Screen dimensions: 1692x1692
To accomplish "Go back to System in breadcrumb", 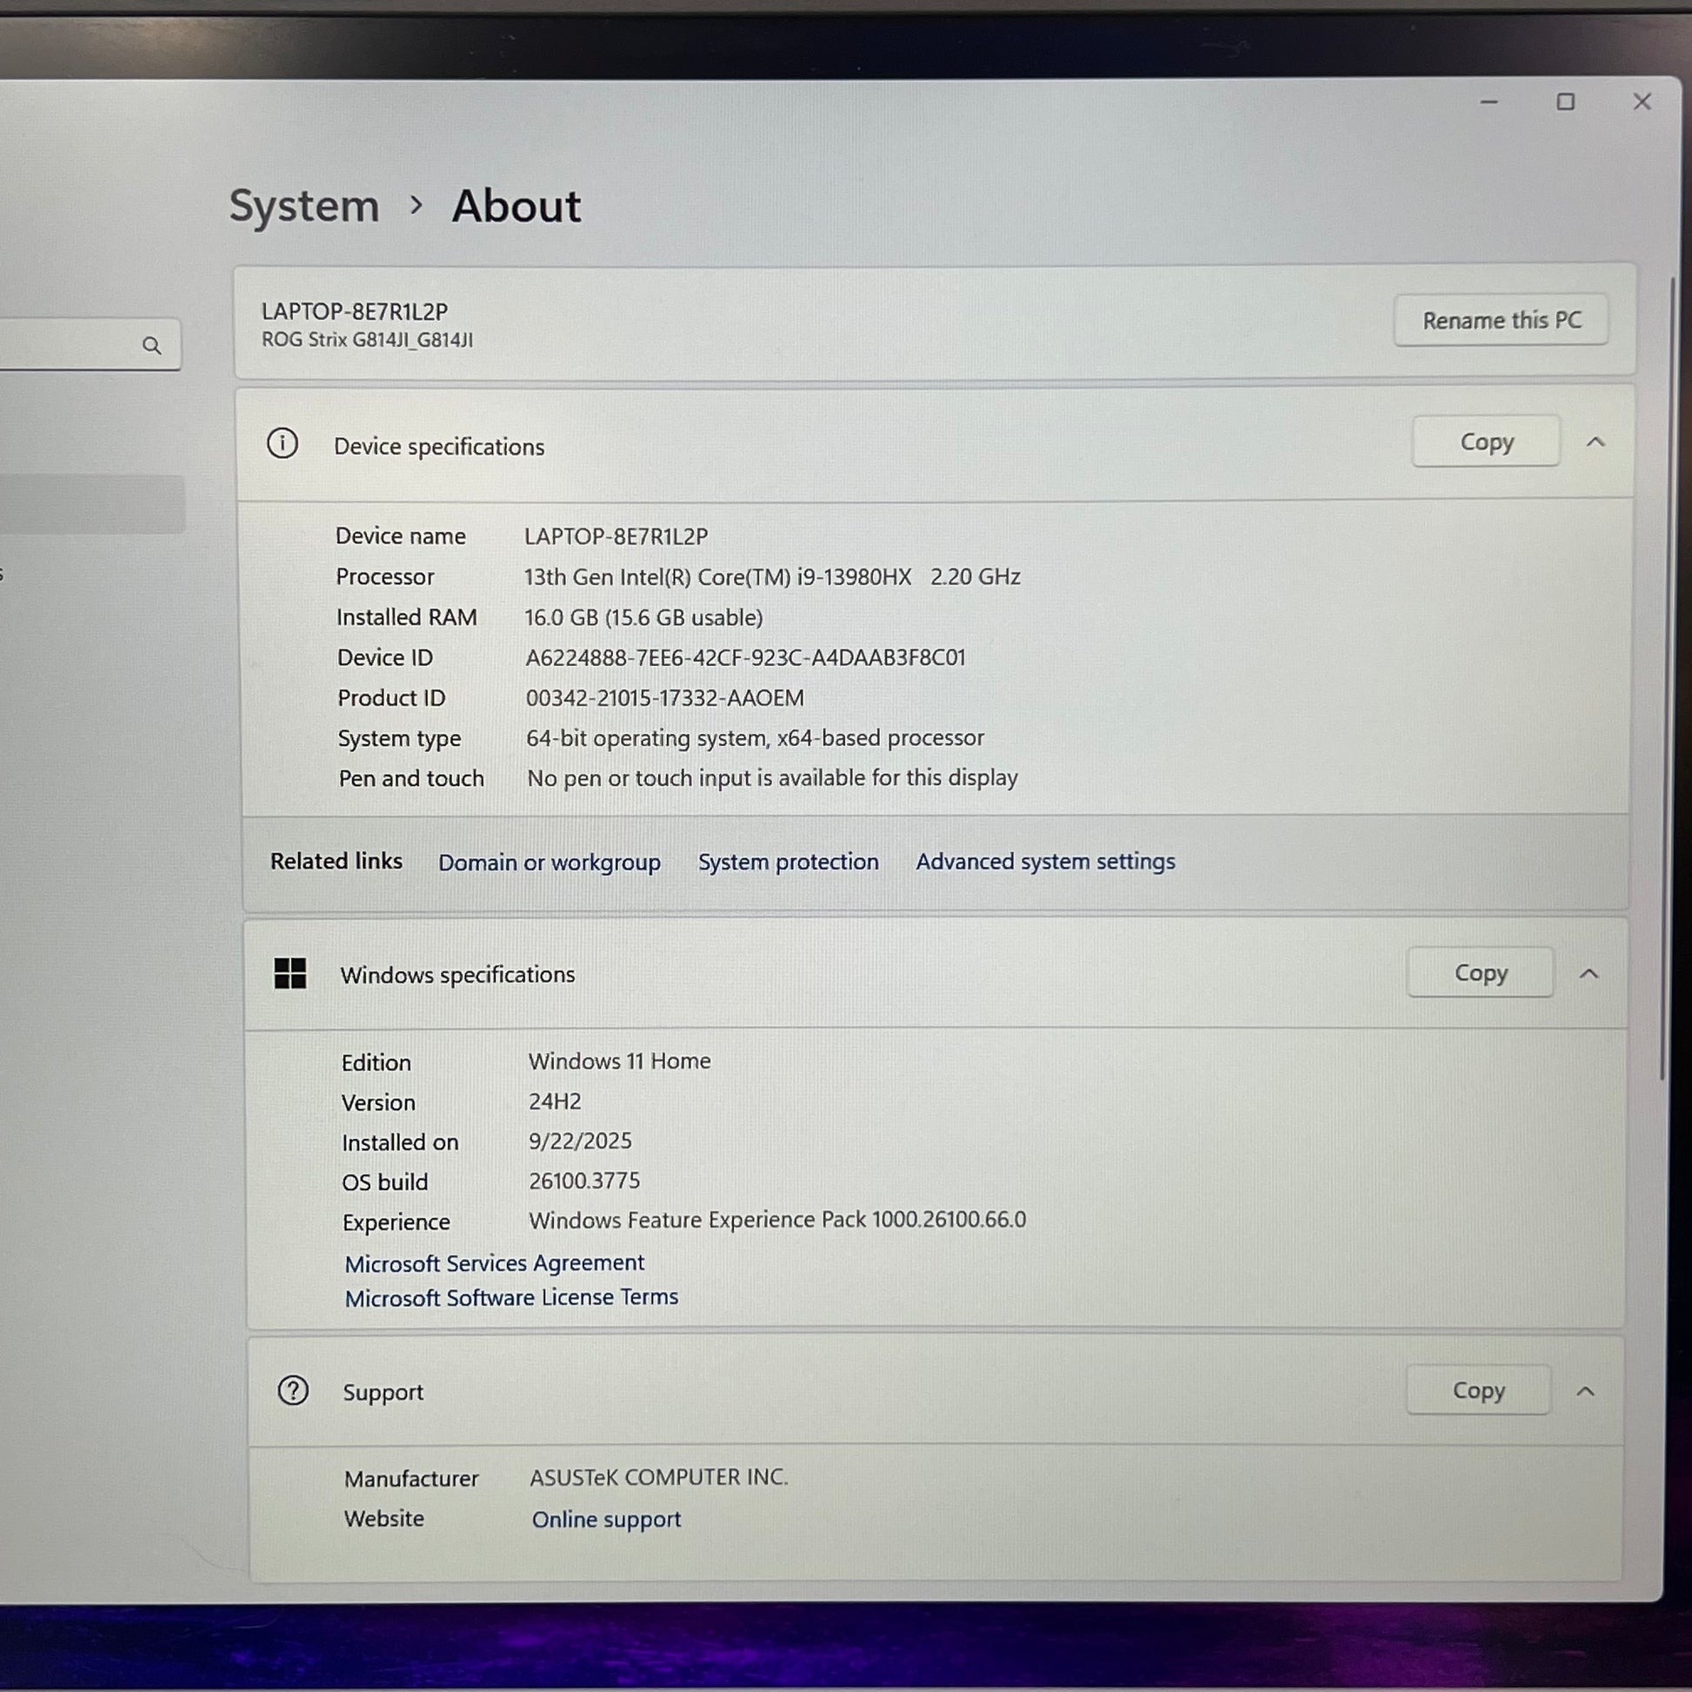I will point(304,207).
